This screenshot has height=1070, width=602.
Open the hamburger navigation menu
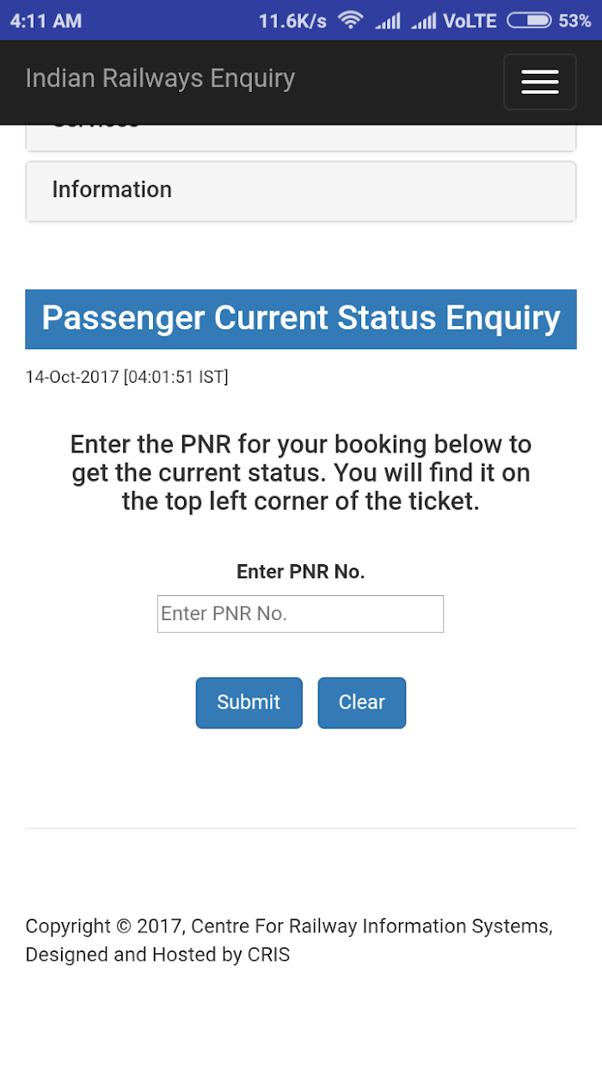pos(539,82)
